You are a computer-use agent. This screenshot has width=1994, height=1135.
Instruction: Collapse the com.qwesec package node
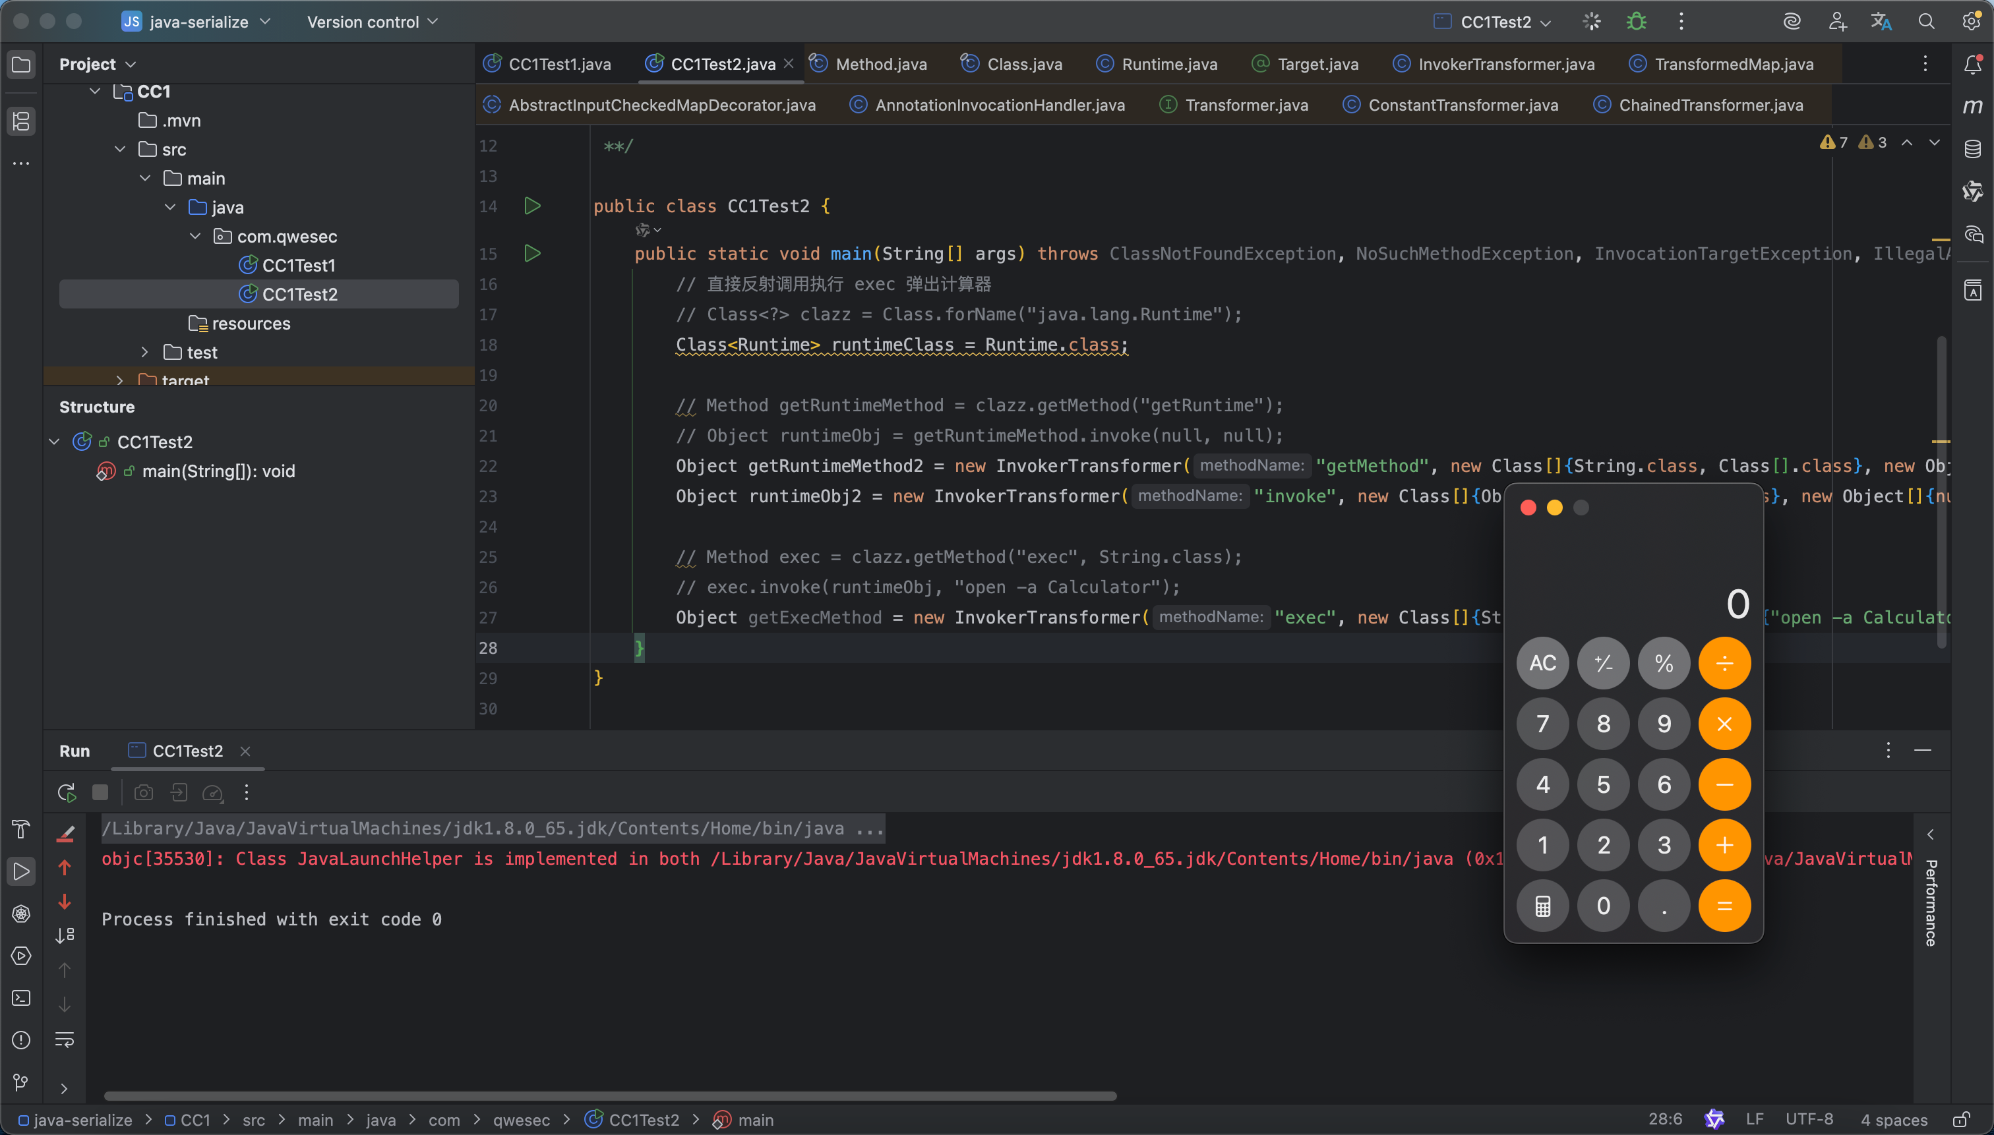(x=195, y=236)
